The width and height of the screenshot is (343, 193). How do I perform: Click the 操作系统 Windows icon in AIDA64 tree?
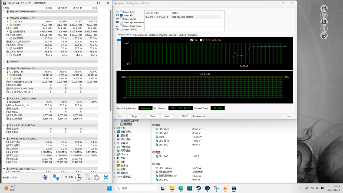(118, 132)
